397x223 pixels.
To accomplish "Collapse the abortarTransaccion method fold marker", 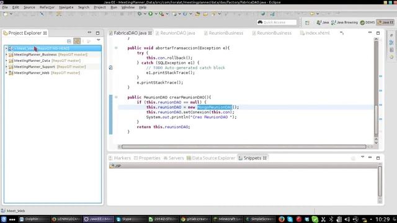I will coord(116,48).
